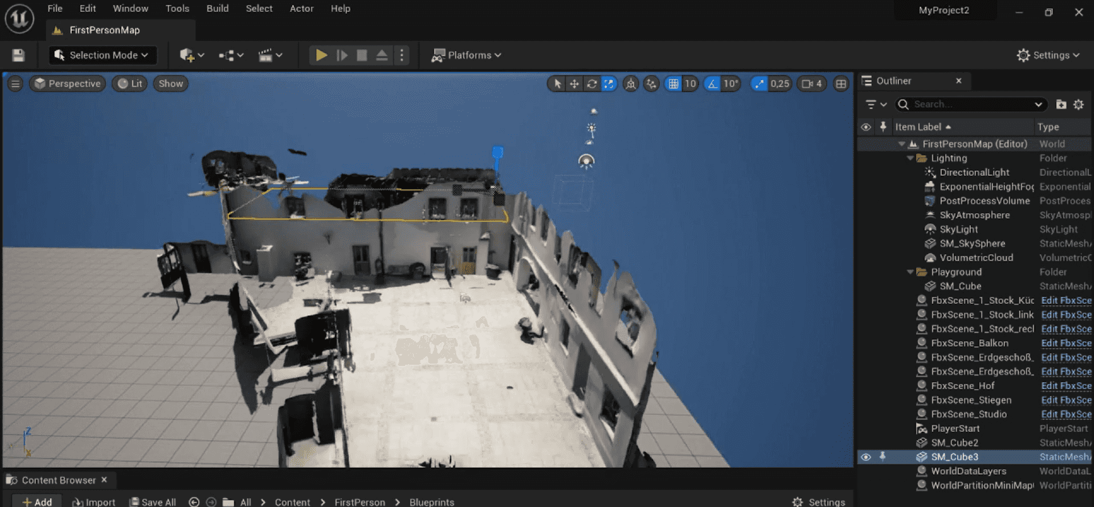The width and height of the screenshot is (1094, 507).
Task: Collapse the Lighting folder
Action: pos(911,158)
